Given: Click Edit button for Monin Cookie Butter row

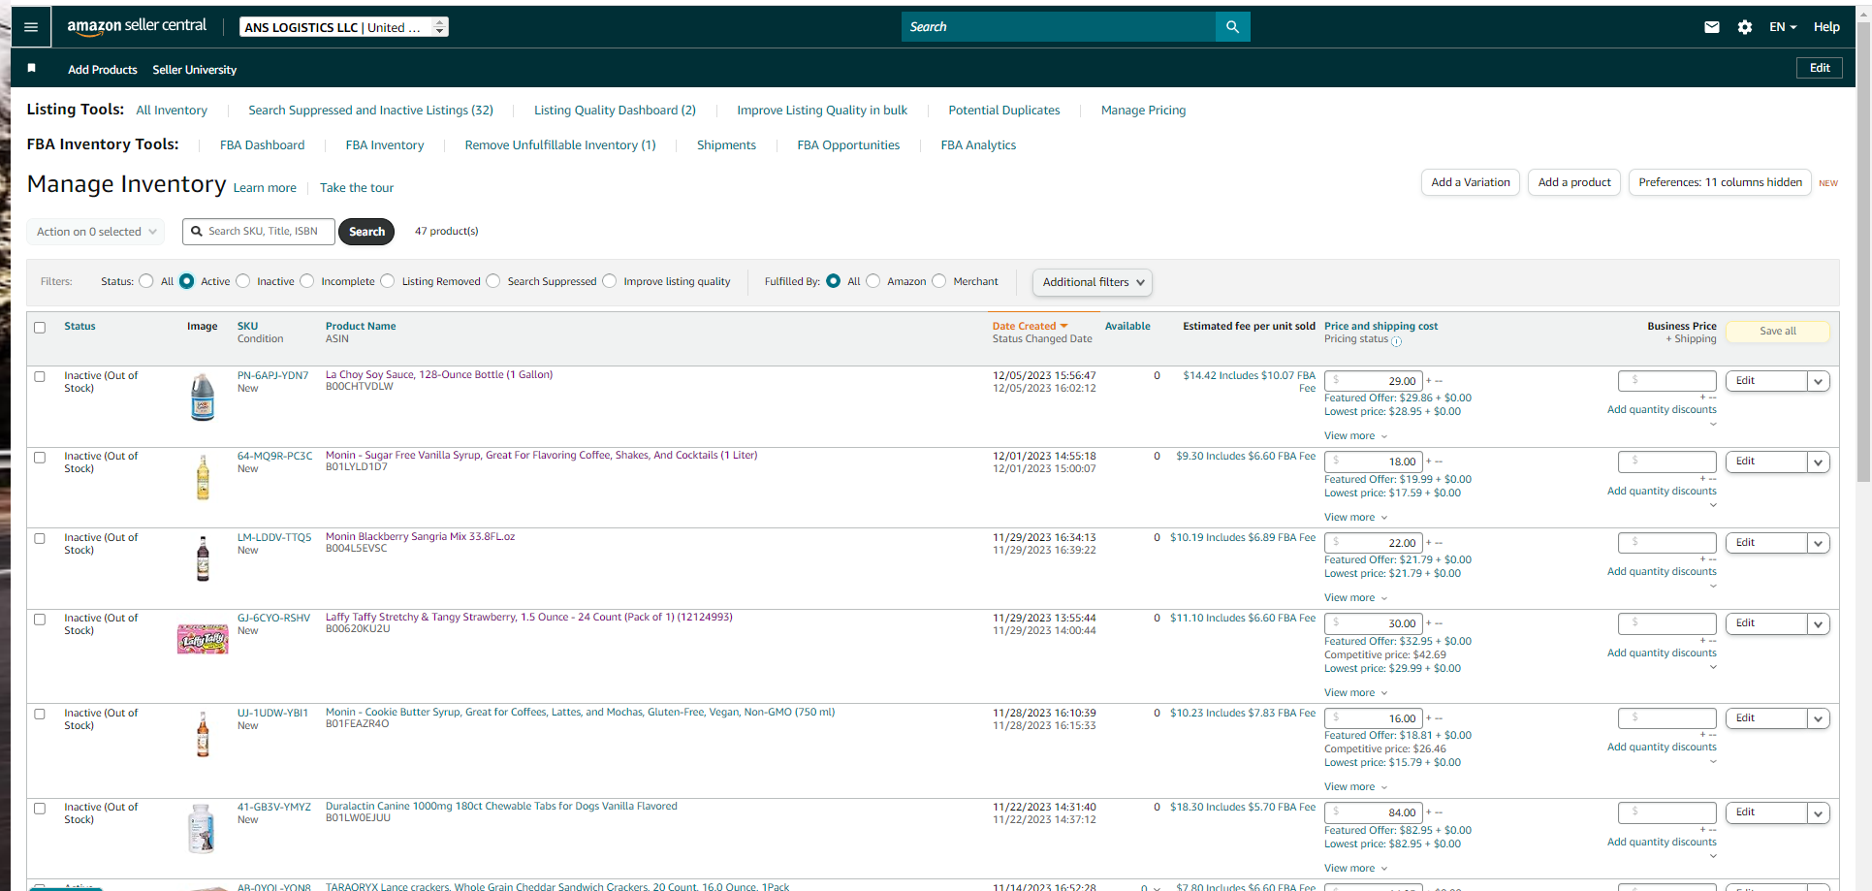Looking at the screenshot, I should pyautogui.click(x=1766, y=718).
